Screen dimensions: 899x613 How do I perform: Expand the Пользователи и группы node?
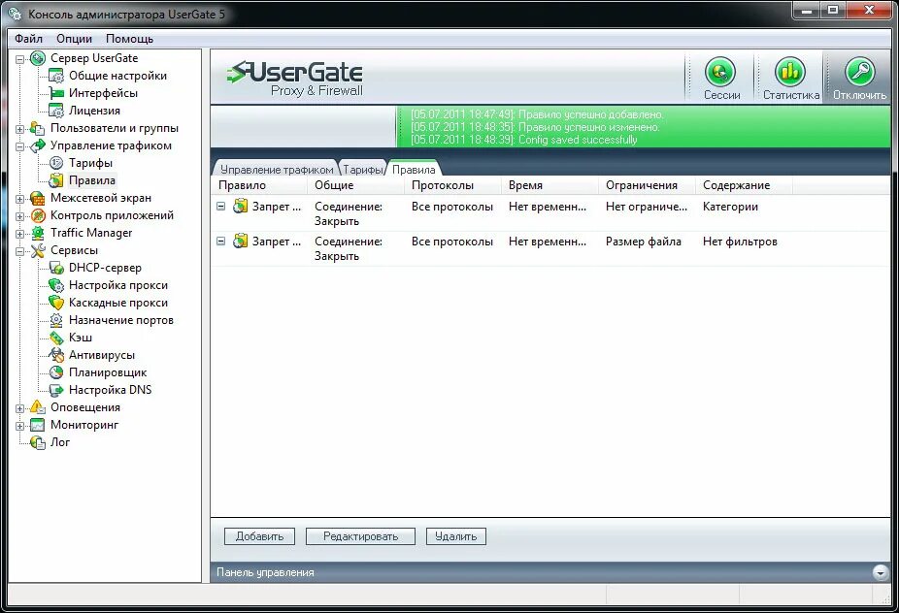[20, 129]
